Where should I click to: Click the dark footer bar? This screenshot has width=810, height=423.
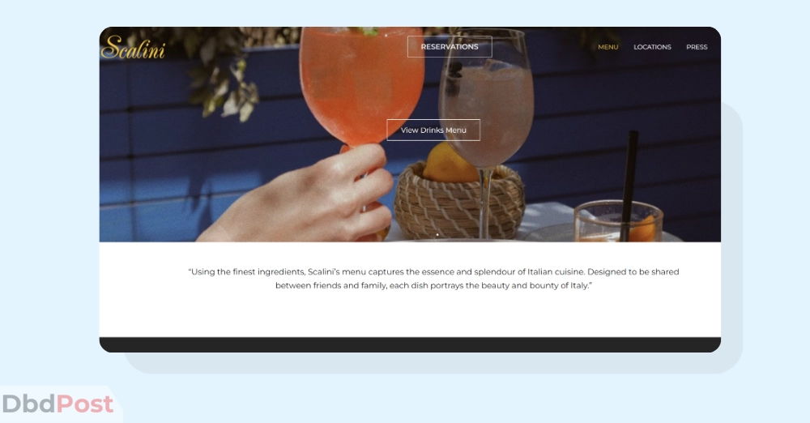410,344
